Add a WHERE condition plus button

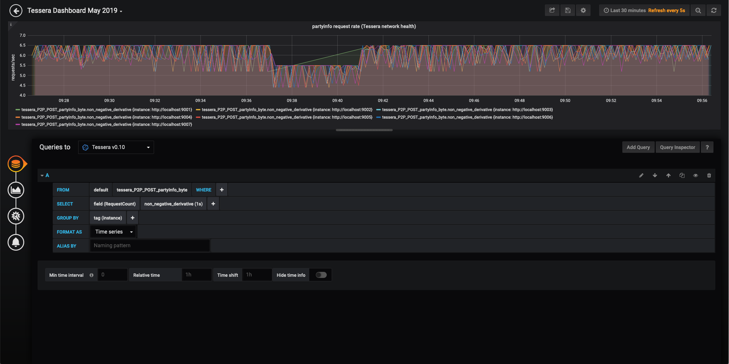(222, 190)
